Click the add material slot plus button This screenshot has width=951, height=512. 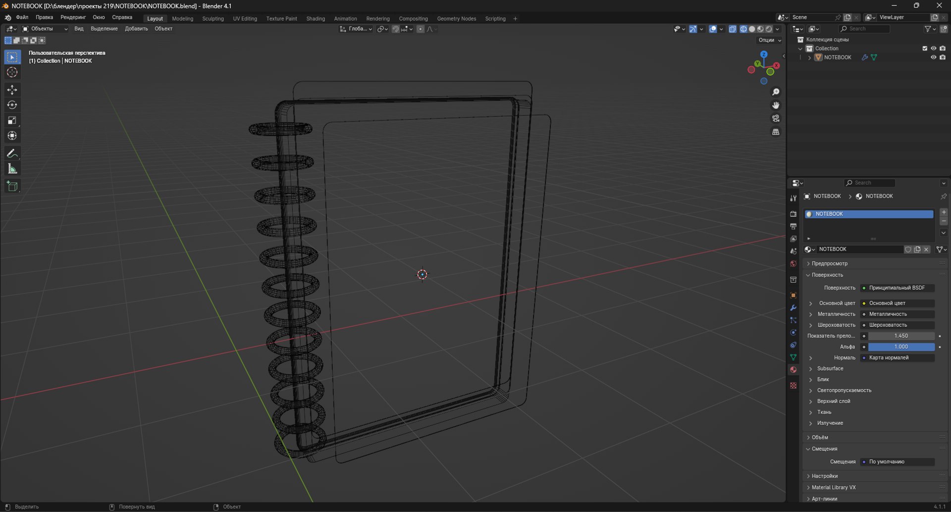point(943,212)
